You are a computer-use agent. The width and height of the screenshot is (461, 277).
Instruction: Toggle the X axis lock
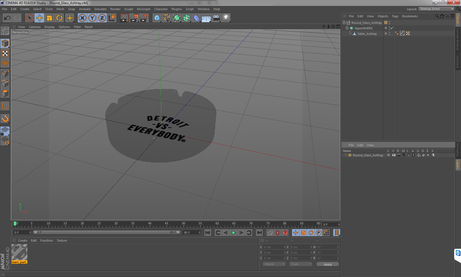point(82,18)
